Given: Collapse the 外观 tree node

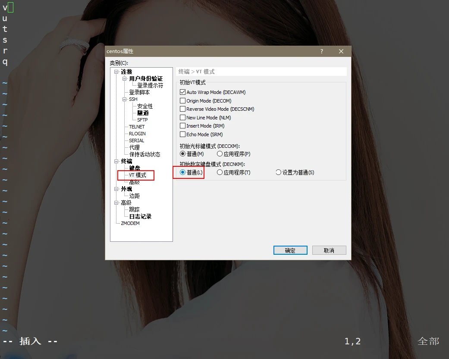Looking at the screenshot, I should coord(116,189).
